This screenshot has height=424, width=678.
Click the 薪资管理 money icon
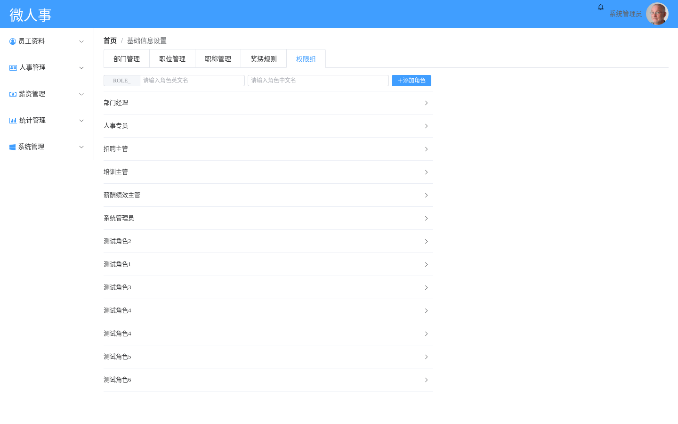[13, 94]
